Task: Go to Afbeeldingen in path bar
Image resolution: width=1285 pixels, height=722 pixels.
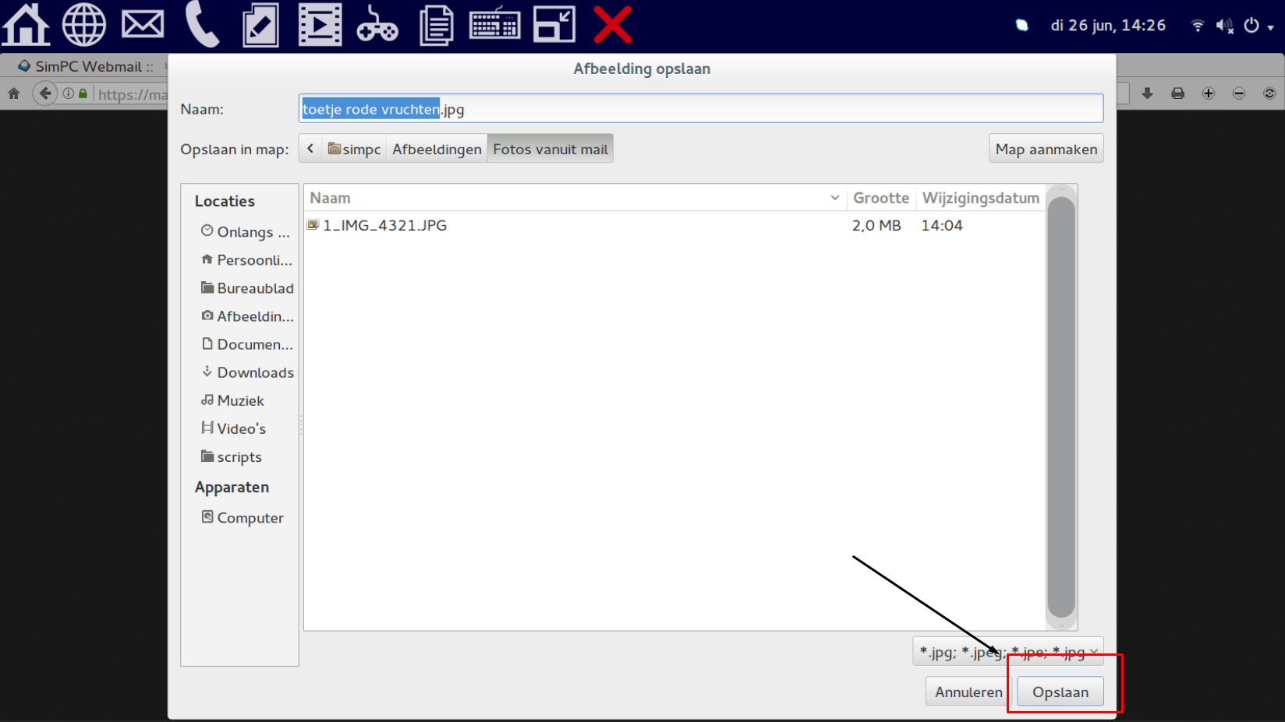Action: click(437, 149)
